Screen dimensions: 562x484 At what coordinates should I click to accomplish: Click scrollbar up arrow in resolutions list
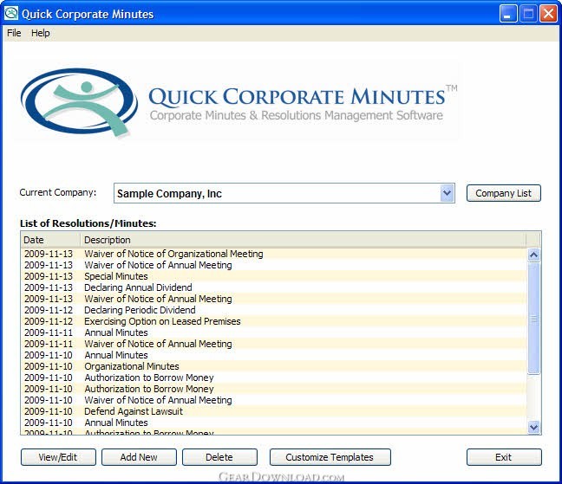tap(533, 255)
